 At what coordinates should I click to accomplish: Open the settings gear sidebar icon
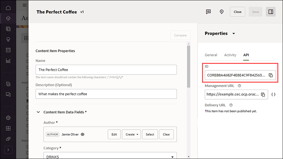click(8, 118)
